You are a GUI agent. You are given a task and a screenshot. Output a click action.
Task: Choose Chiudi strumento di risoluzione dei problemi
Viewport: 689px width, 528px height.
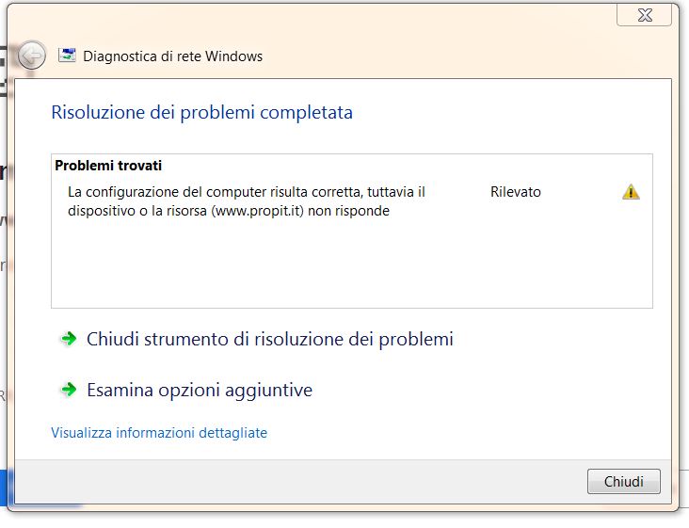pos(269,339)
